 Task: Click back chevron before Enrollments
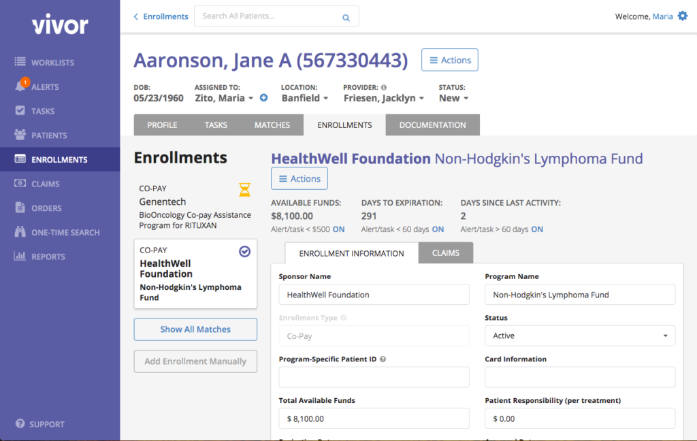(136, 16)
